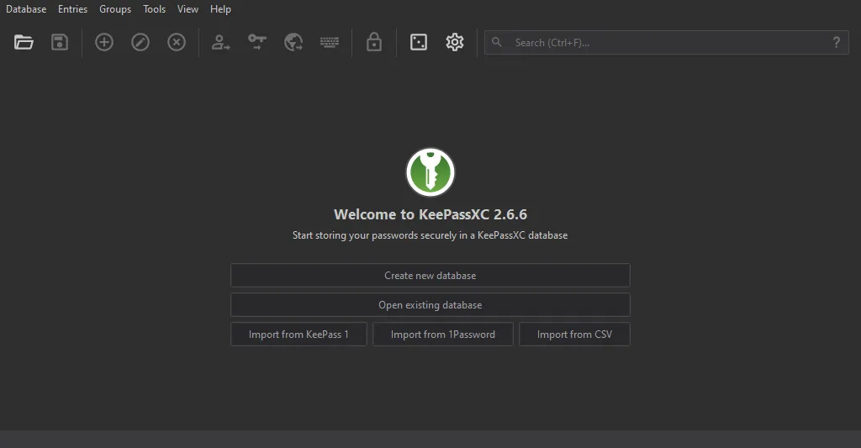Screen dimensions: 861x448
Task: Click the Delete Entry X icon
Action: click(x=177, y=42)
